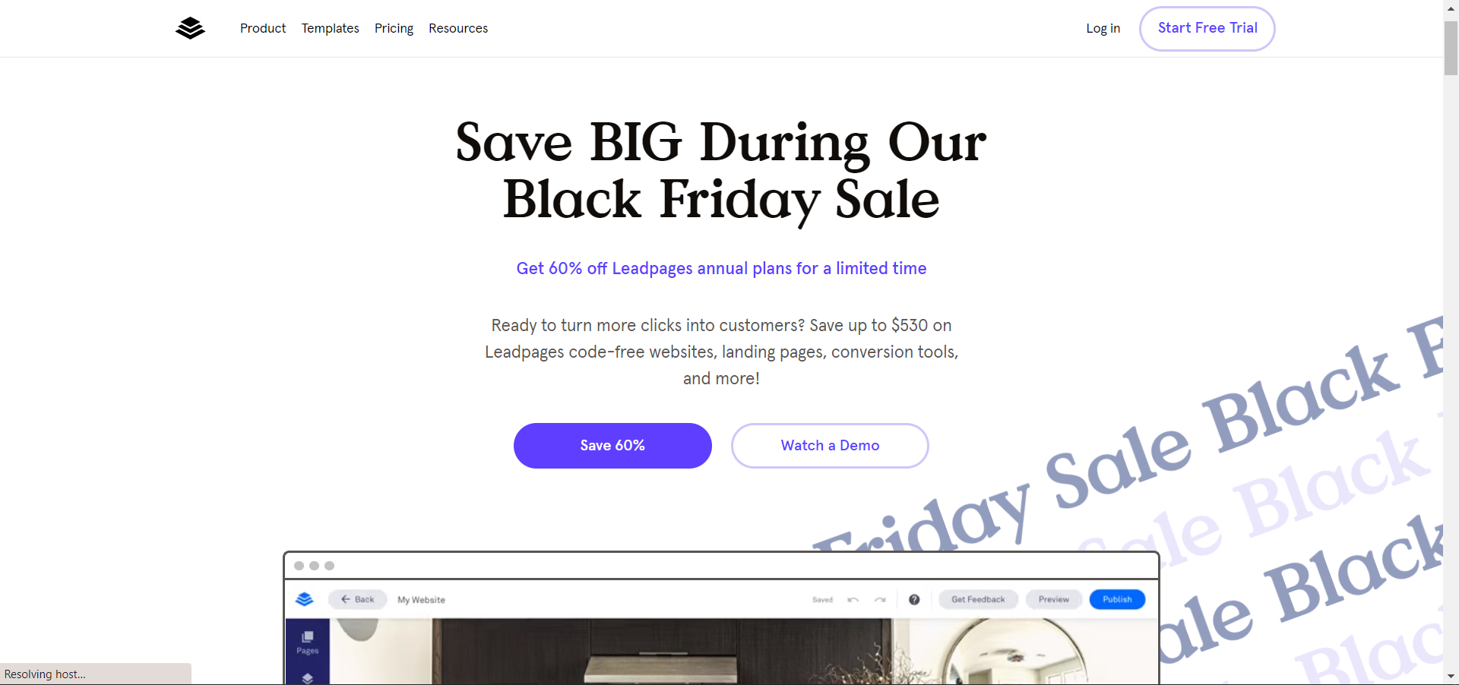Open the help question mark icon
1459x685 pixels.
[x=914, y=600]
